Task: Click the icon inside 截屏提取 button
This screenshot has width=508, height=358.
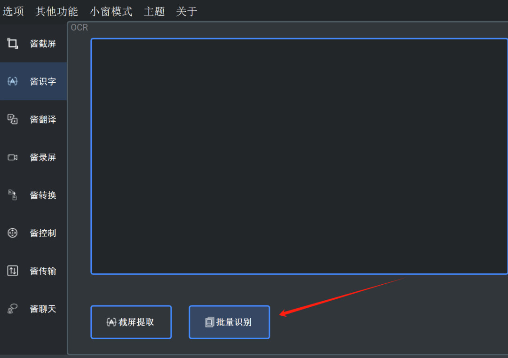Action: 111,322
